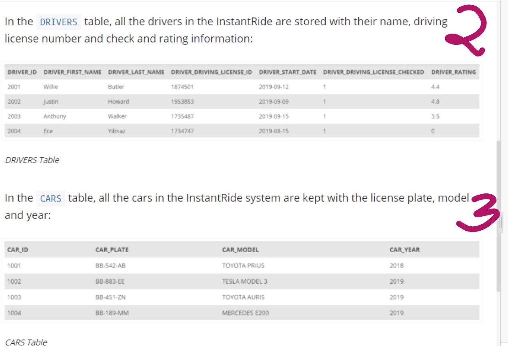This screenshot has width=508, height=346.
Task: Click start date 2019-09-15
Action: 274,117
